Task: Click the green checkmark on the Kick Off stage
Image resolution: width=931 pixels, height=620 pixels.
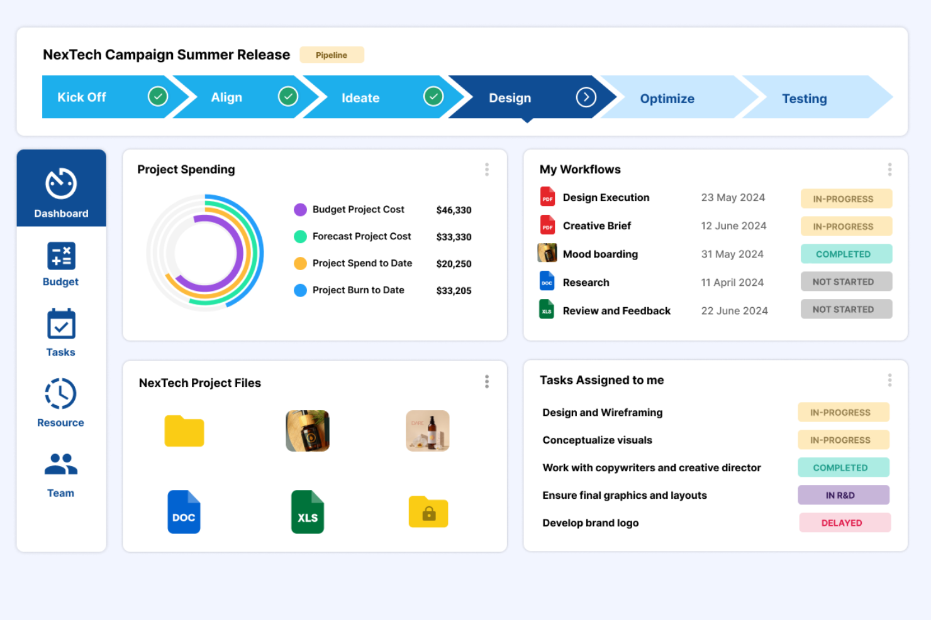Action: [158, 96]
